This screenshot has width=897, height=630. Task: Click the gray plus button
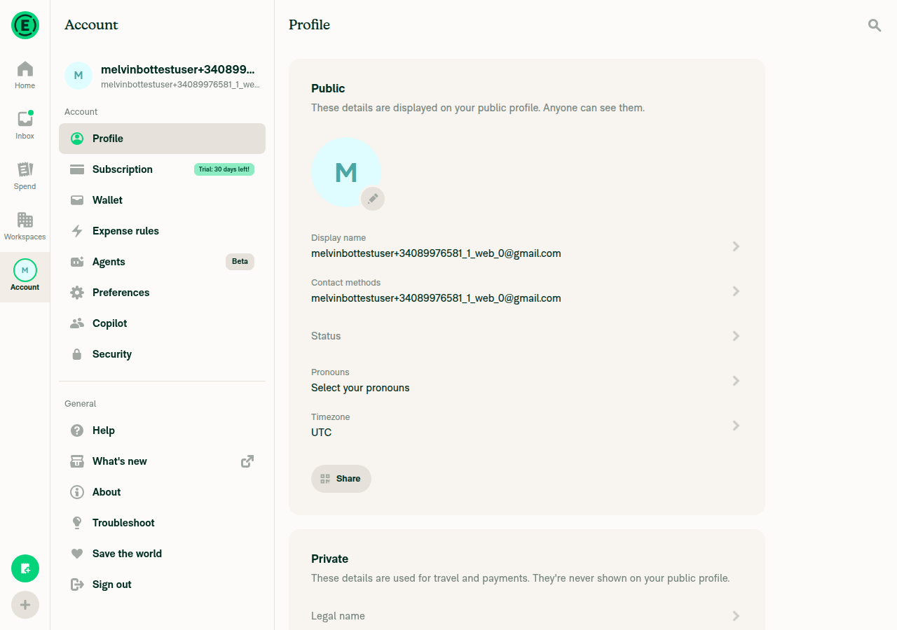click(x=25, y=605)
